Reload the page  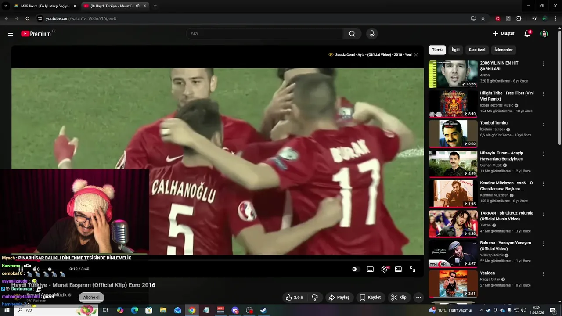click(27, 18)
